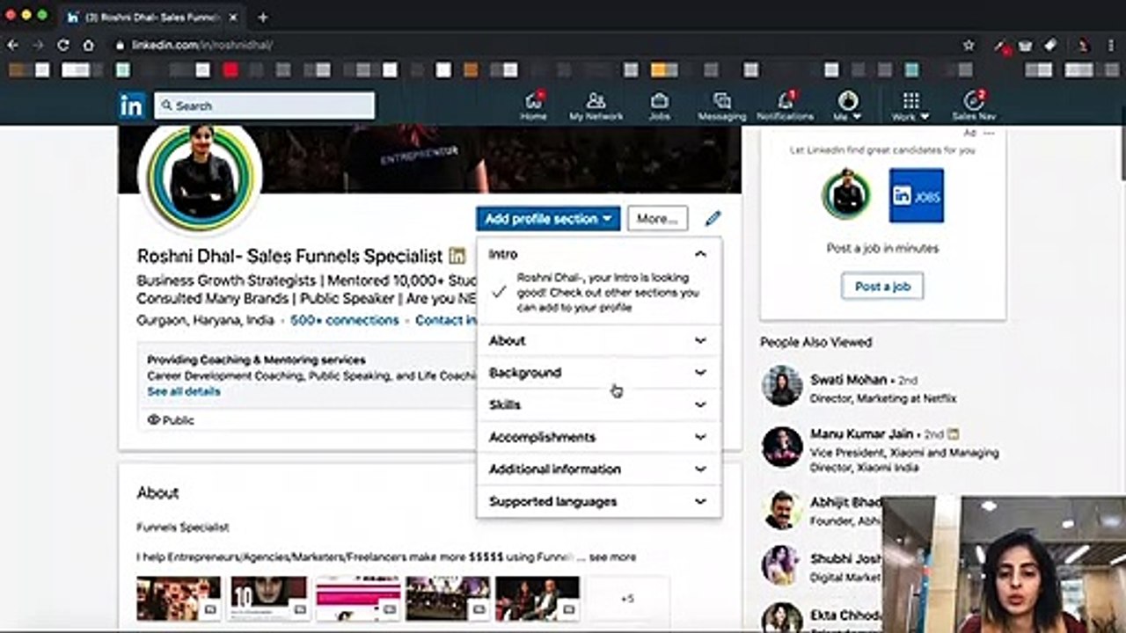Open the LinkedIn logo home link
Viewport: 1126px width, 633px height.
(x=132, y=106)
